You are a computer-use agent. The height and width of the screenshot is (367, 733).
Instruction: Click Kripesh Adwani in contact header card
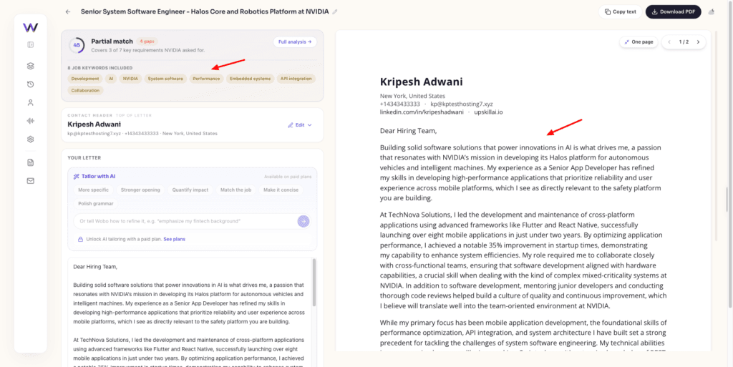(94, 124)
